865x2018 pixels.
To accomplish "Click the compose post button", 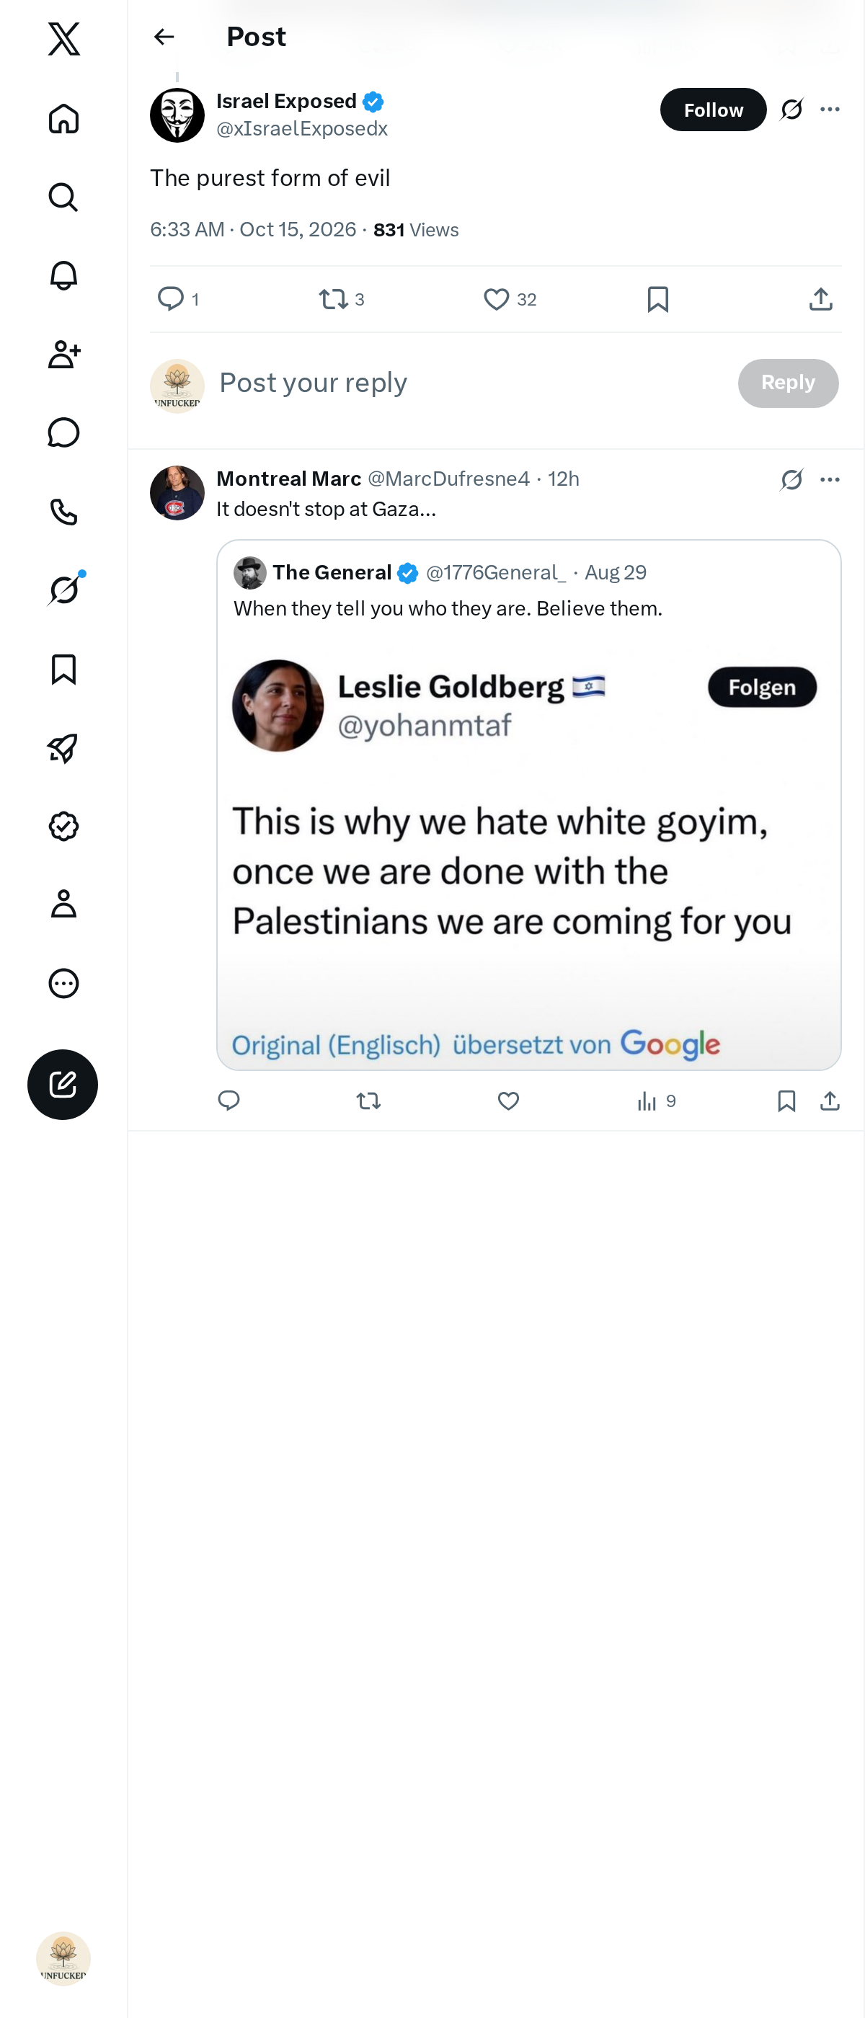I will click(63, 1083).
